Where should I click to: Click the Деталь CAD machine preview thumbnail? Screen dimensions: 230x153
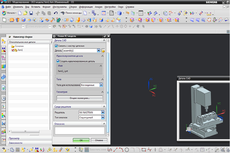[204, 111]
